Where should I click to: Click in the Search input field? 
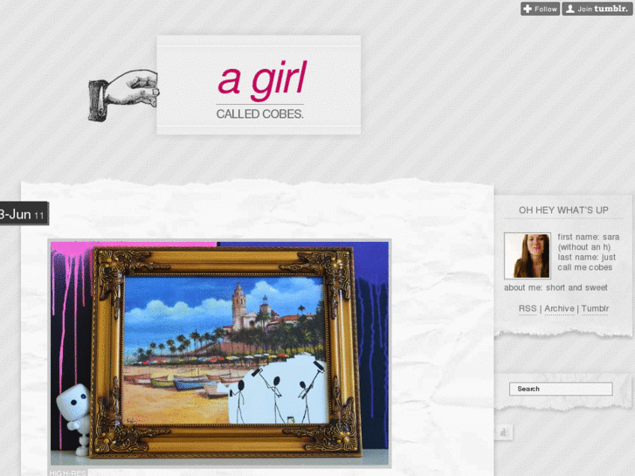pos(561,389)
